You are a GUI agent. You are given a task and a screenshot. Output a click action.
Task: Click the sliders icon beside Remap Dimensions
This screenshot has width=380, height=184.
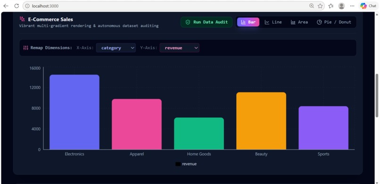pos(25,48)
